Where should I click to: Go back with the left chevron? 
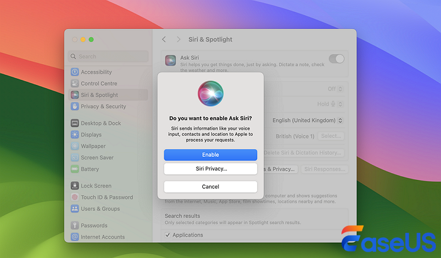click(x=164, y=40)
